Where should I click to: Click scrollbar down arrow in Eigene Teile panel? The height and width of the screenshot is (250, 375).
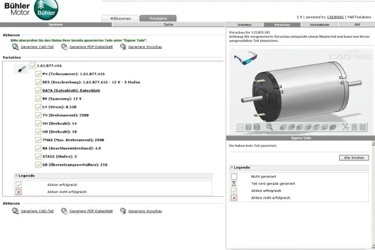click(374, 246)
